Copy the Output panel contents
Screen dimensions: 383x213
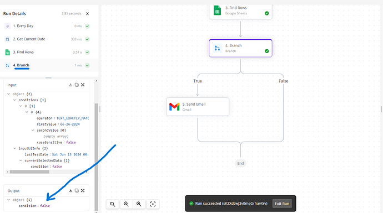pyautogui.click(x=77, y=191)
